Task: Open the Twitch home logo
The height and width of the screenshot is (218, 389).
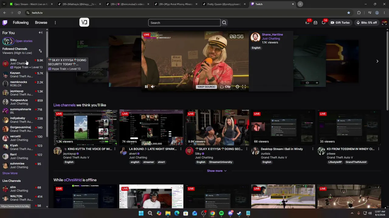Action: pyautogui.click(x=5, y=23)
